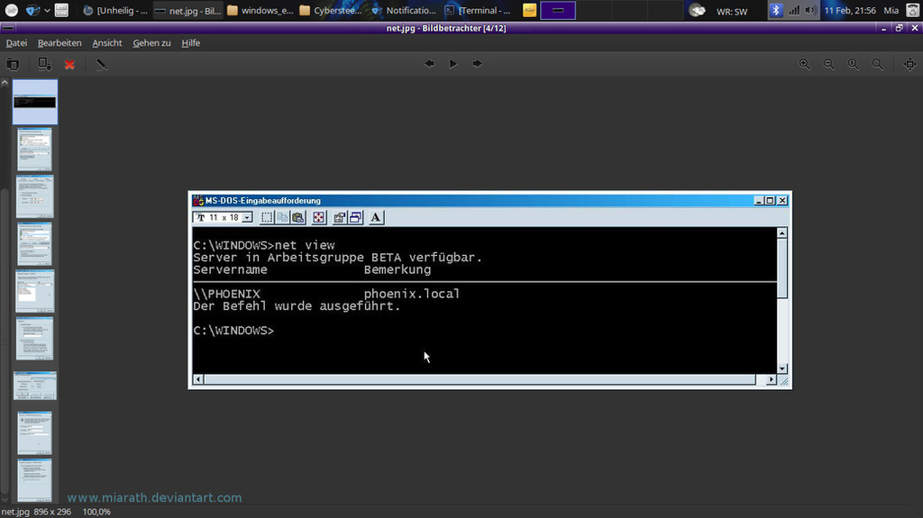Screen dimensions: 923x518
Task: Click the thumbnail bar scroll-up arrow
Action: pyautogui.click(x=5, y=83)
